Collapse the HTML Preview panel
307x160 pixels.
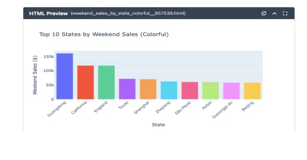274,14
